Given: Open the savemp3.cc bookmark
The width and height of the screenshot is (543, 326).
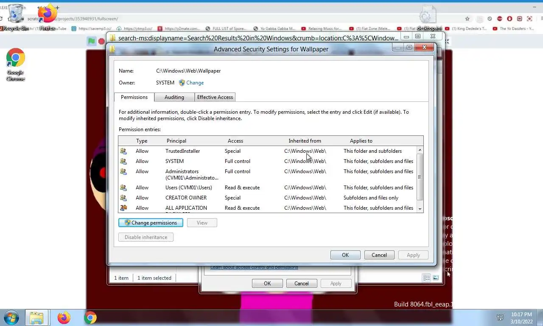Looking at the screenshot, I should point(92,29).
